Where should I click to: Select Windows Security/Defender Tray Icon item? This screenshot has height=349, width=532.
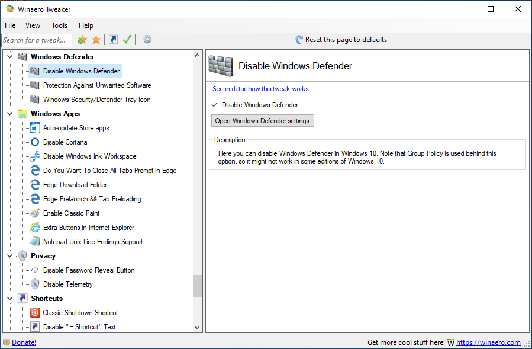97,100
